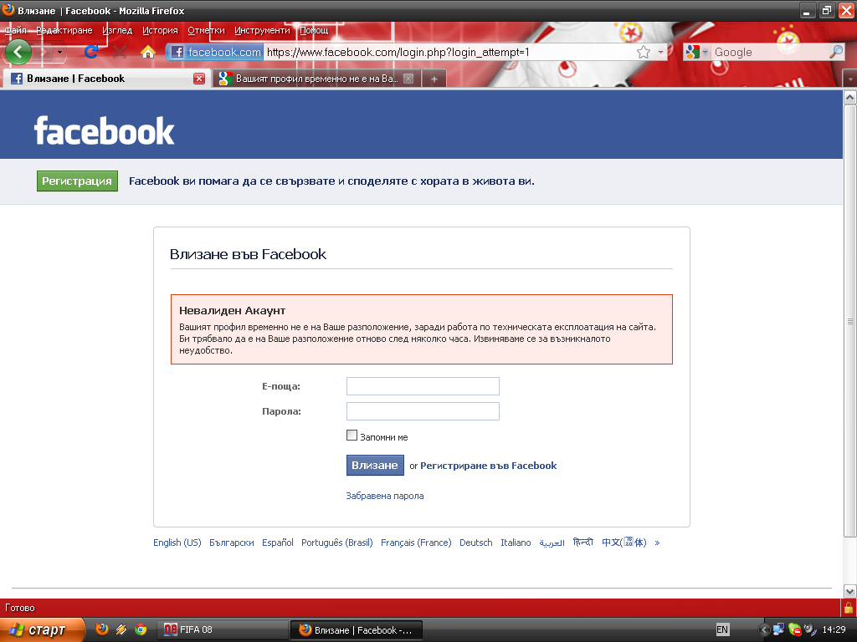Bookmark this page with the star icon
Screen dimensions: 857x642
point(644,52)
